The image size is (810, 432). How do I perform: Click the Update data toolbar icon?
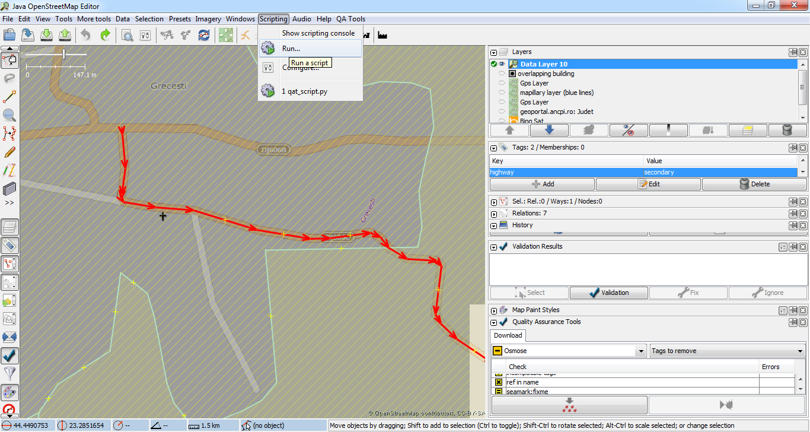204,35
